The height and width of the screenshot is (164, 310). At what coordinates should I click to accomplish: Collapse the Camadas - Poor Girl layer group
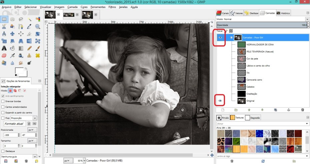[x=231, y=38]
